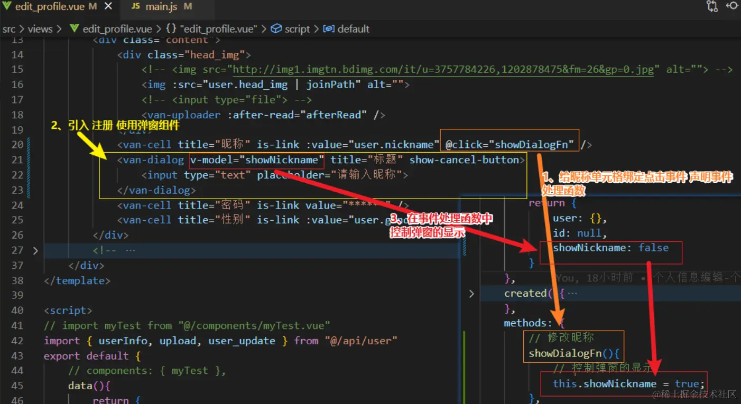Click the <script> tag on line 40
The height and width of the screenshot is (404, 741).
(x=68, y=311)
